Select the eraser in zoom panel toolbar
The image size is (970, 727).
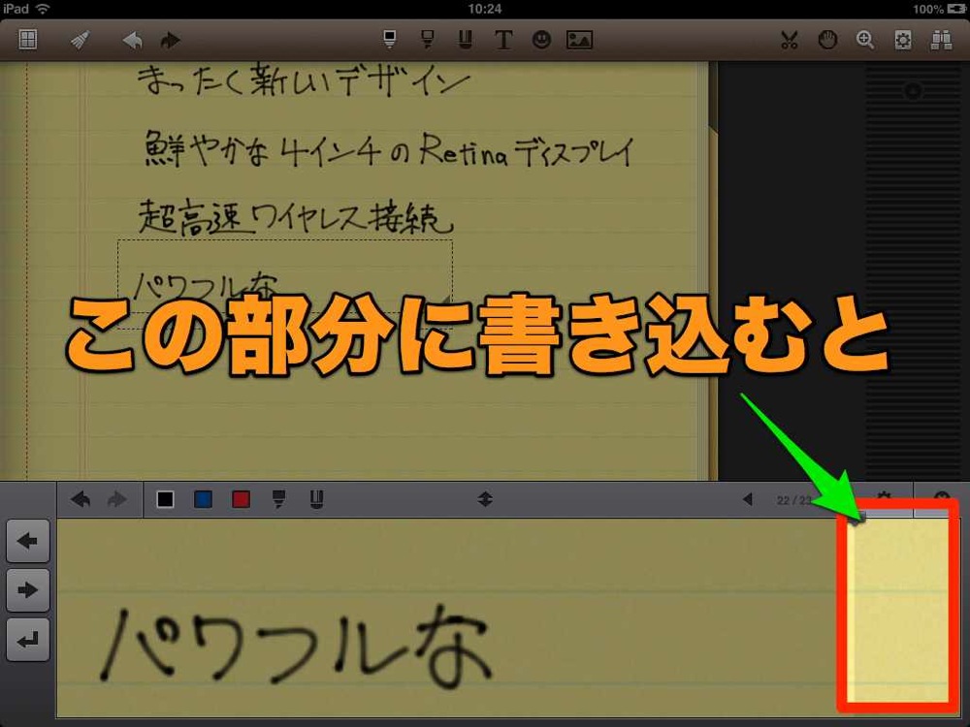coord(317,499)
